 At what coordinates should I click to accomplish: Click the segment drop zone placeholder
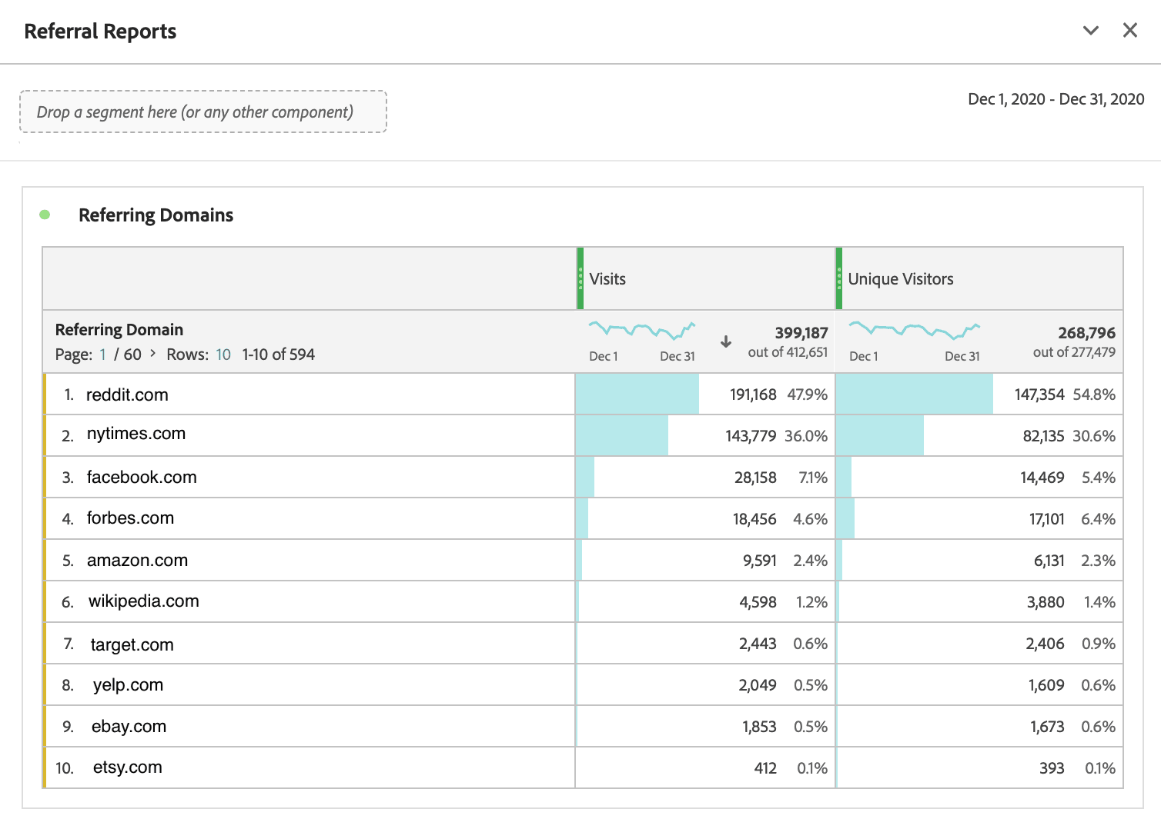pos(203,112)
